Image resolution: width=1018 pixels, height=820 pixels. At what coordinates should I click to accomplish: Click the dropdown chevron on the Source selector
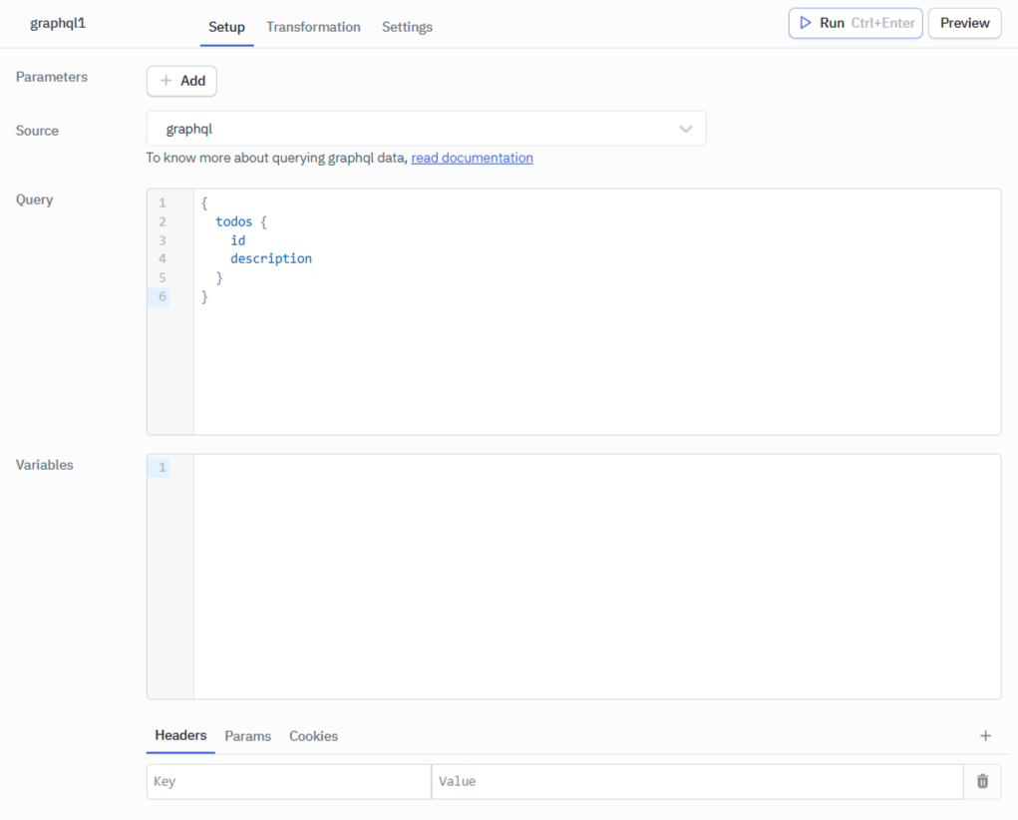(x=686, y=128)
